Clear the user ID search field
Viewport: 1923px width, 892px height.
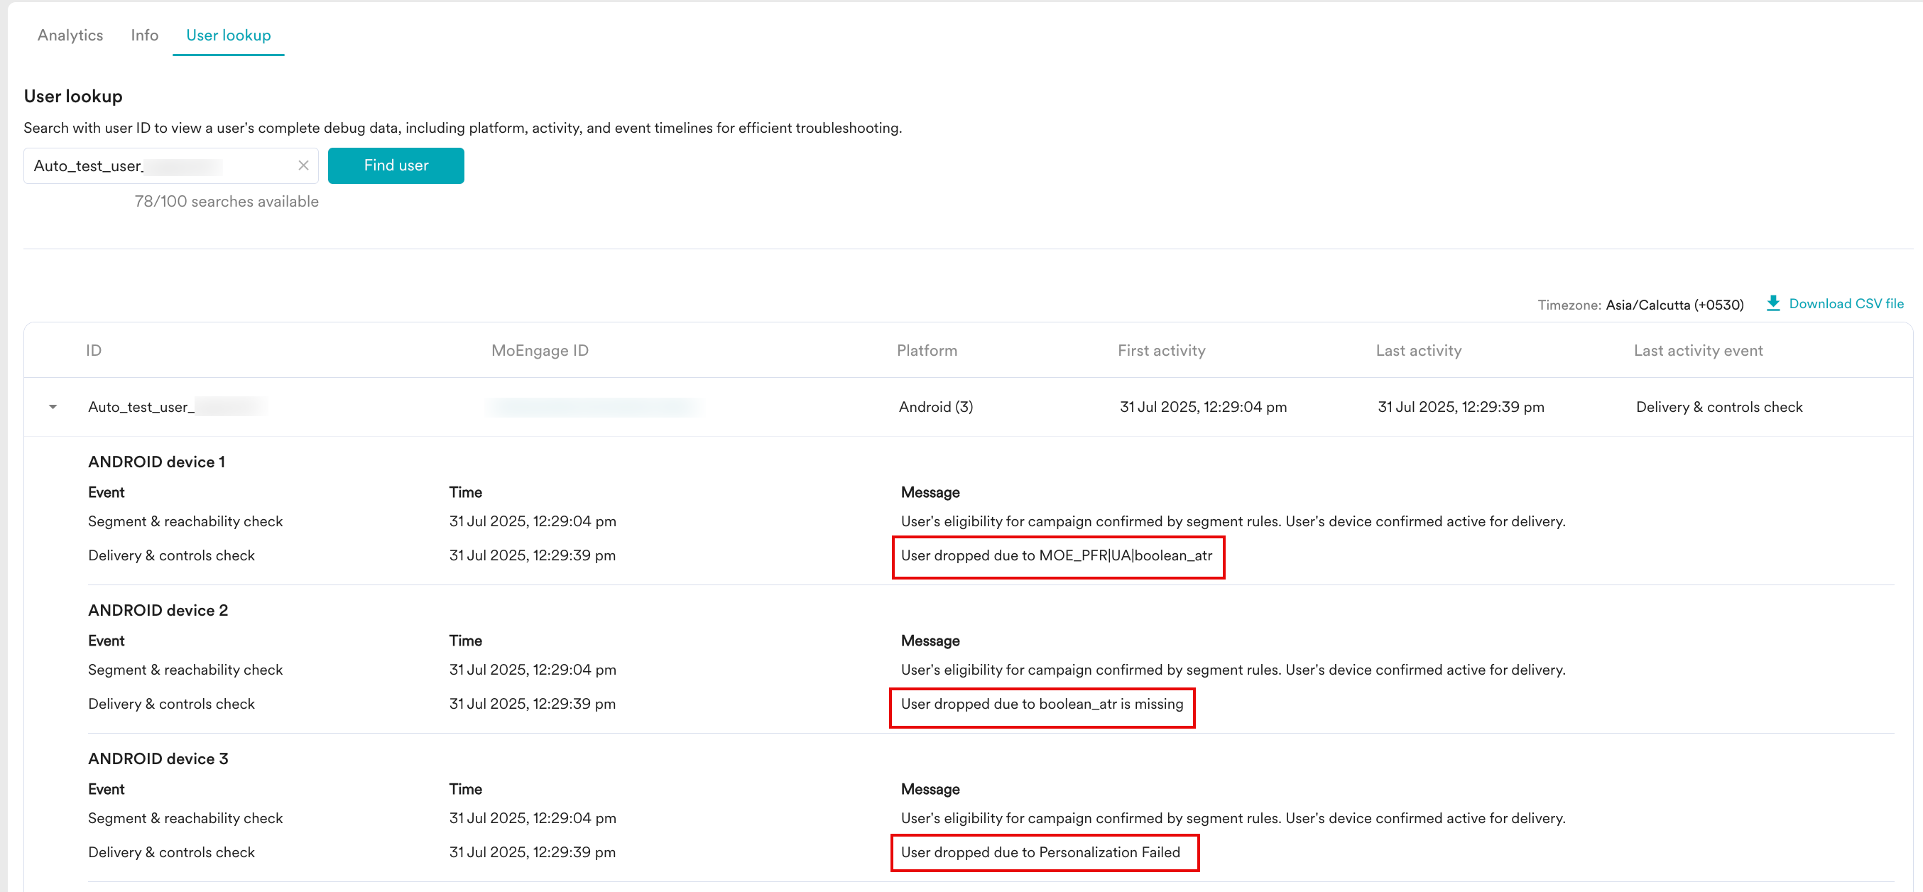tap(303, 165)
